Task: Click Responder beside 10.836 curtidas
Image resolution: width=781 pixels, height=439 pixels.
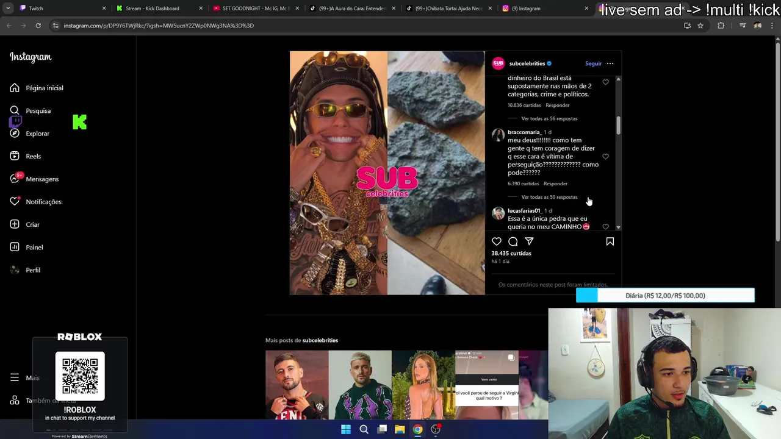Action: 557,105
